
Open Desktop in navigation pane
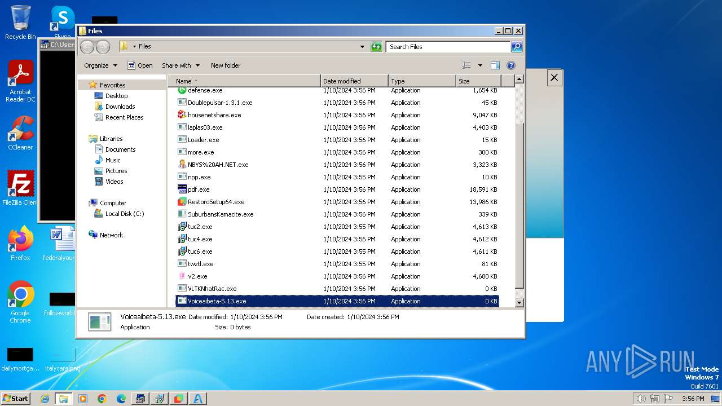click(x=116, y=96)
